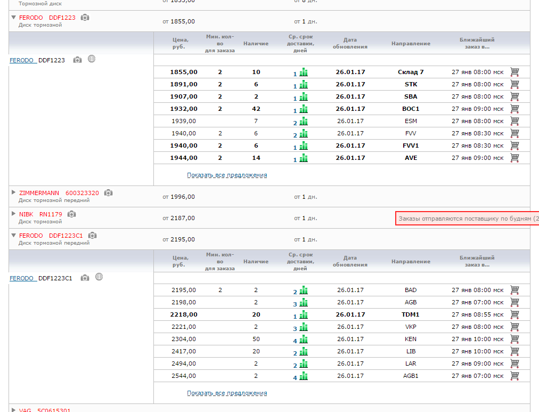Image resolution: width=539 pixels, height=412 pixels.
Task: View delivery statistics chart for AGB1 row
Action: coord(304,376)
